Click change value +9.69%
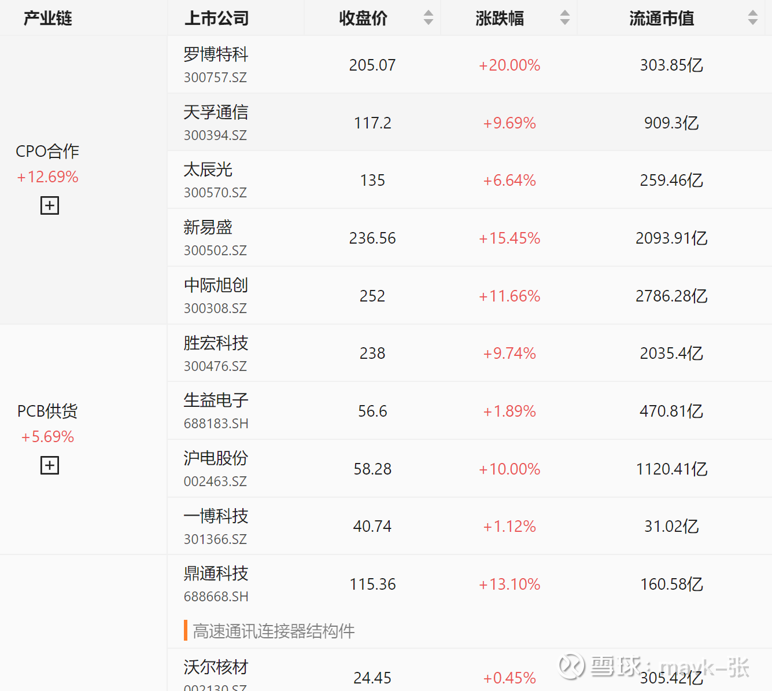This screenshot has width=772, height=691. coord(509,123)
